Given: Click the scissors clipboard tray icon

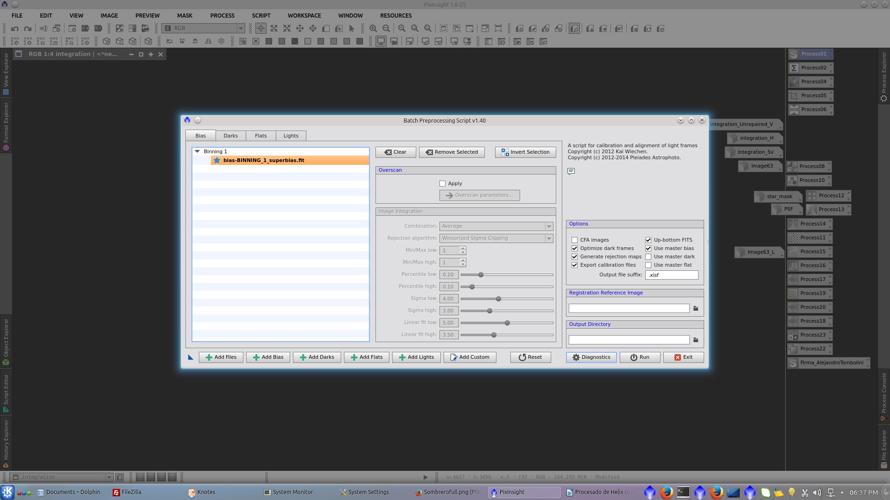Looking at the screenshot, I should [x=805, y=493].
